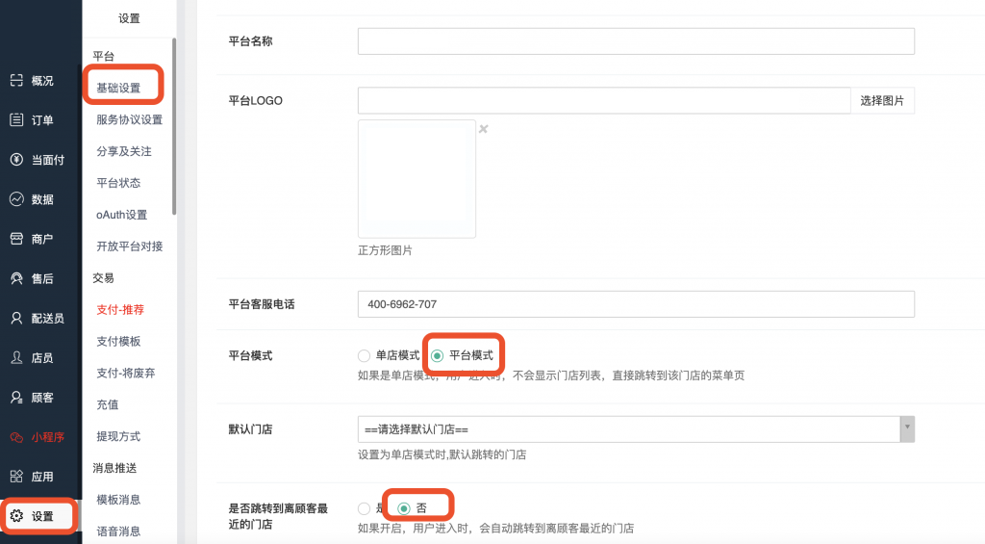Image resolution: width=985 pixels, height=544 pixels.
Task: Open 售后 after-sales headset icon
Action: coord(16,278)
